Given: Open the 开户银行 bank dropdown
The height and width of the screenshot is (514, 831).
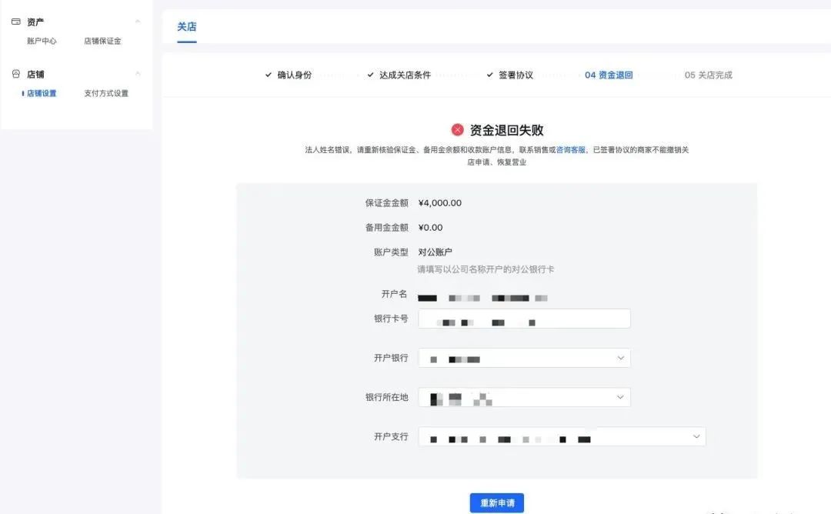Looking at the screenshot, I should pos(619,358).
